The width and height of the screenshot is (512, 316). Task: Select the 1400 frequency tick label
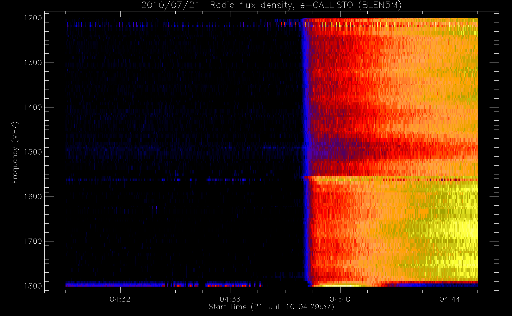33,107
